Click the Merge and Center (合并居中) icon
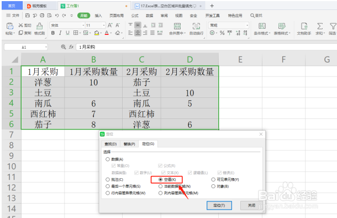The image size is (337, 218). pyautogui.click(x=177, y=26)
